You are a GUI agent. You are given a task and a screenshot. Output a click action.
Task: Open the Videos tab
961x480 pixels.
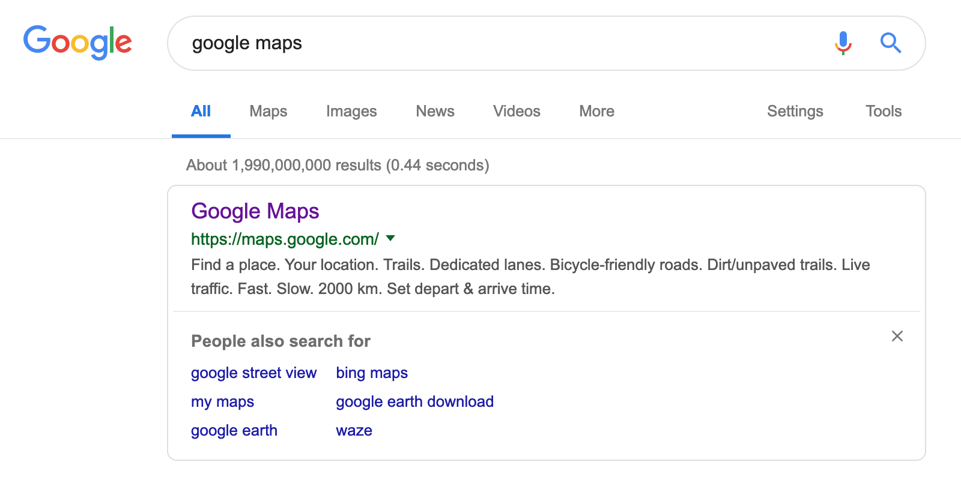pos(517,111)
